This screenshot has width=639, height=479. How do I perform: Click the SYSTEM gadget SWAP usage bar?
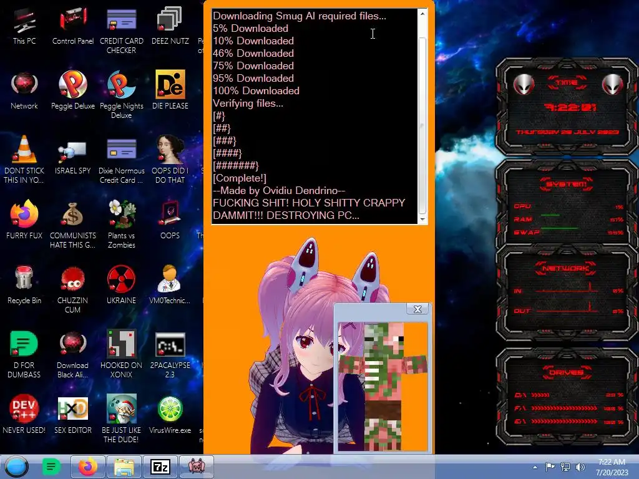[x=559, y=228]
